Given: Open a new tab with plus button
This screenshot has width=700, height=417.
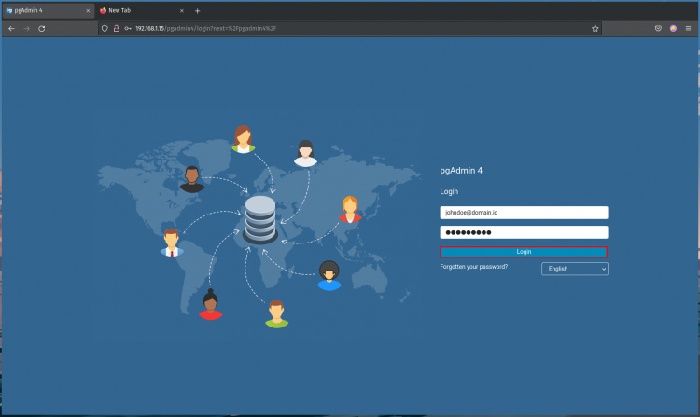Looking at the screenshot, I should click(197, 10).
